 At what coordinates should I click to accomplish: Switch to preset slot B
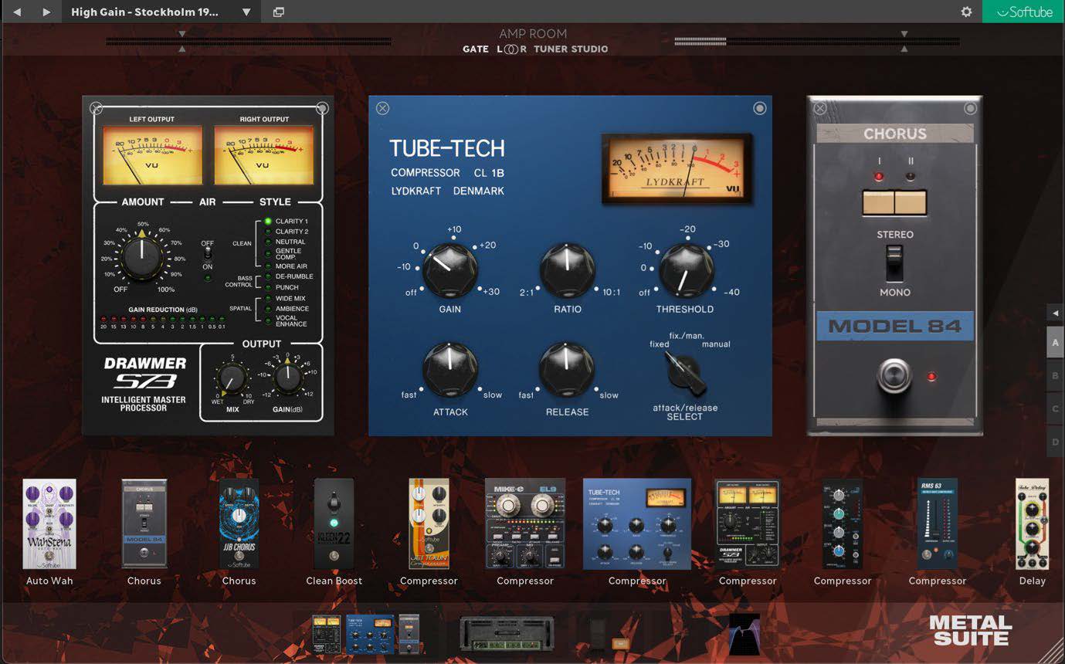[x=1055, y=375]
